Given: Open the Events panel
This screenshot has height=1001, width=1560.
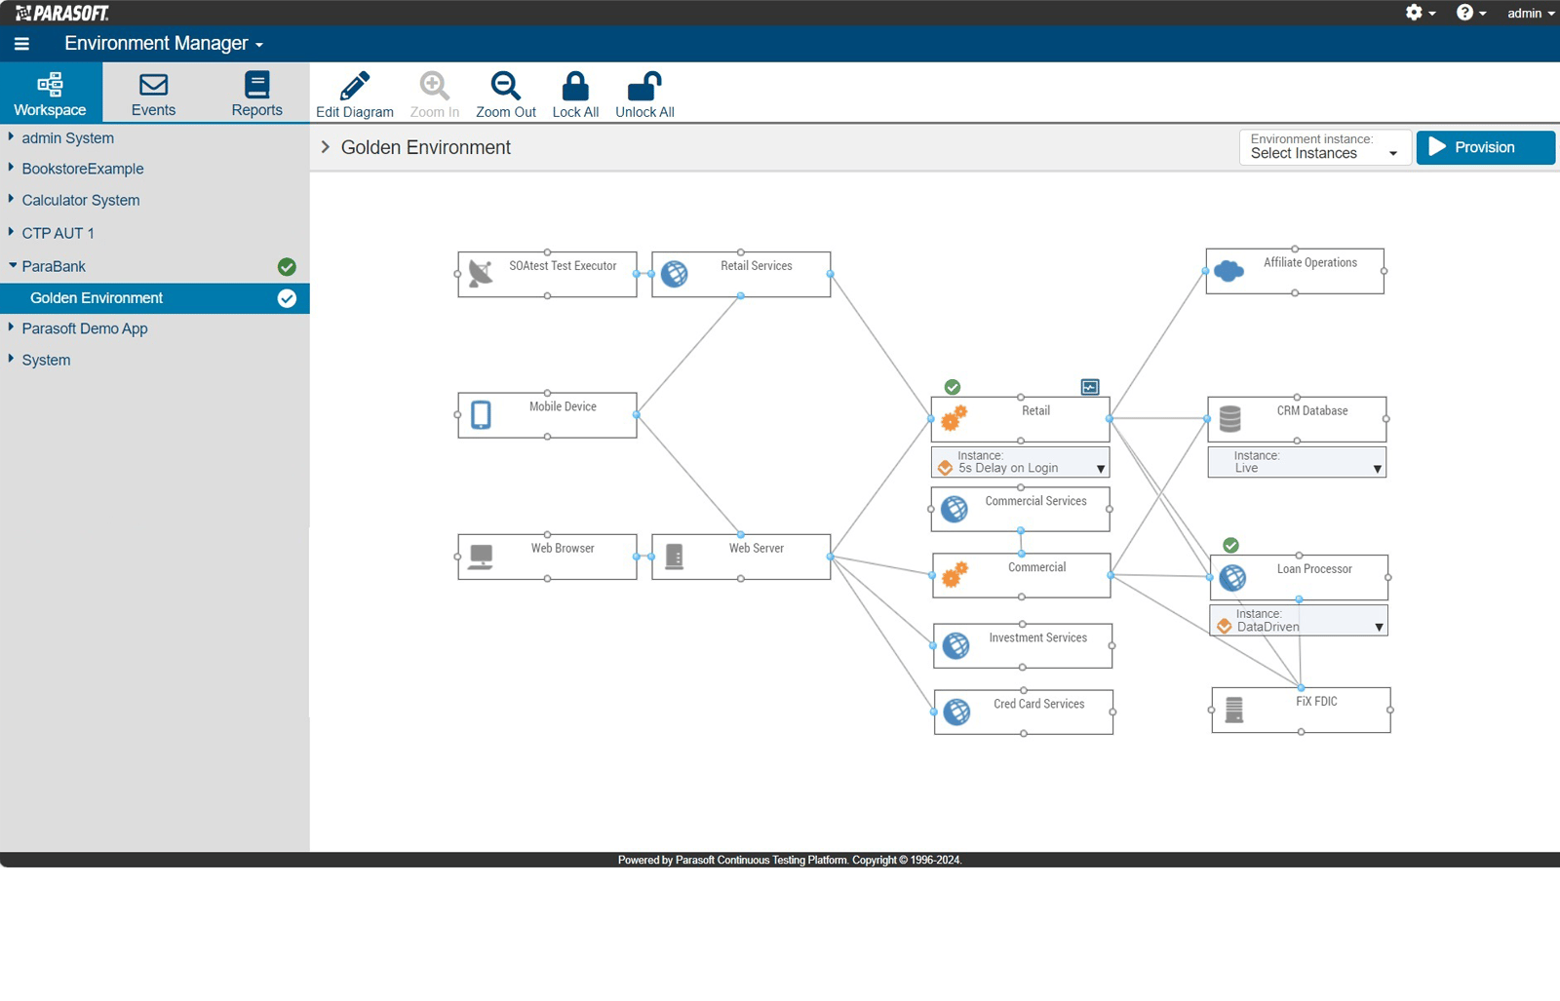Looking at the screenshot, I should coord(153,93).
